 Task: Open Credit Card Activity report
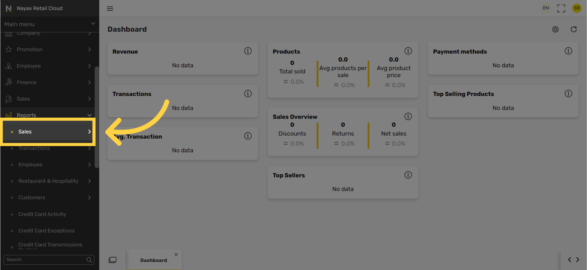coord(42,214)
